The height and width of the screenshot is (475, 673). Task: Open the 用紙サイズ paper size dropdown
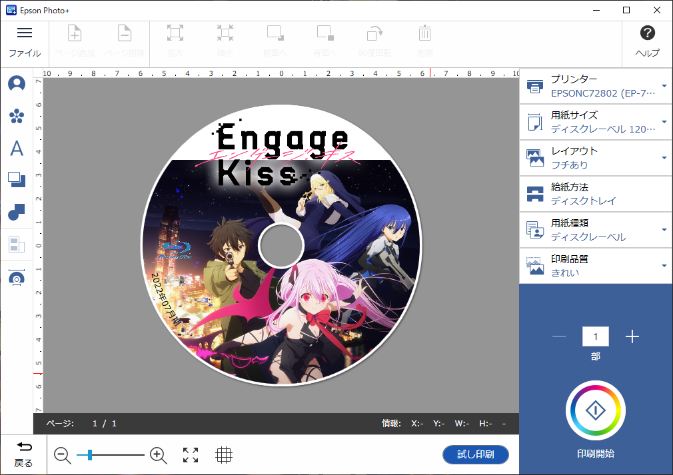[x=596, y=122]
